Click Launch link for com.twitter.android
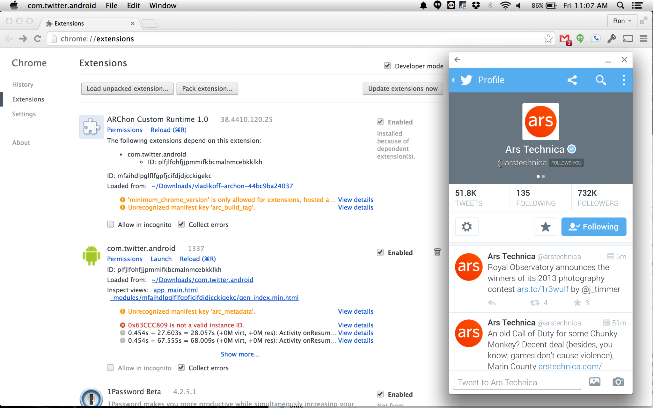The height and width of the screenshot is (408, 653). [161, 259]
